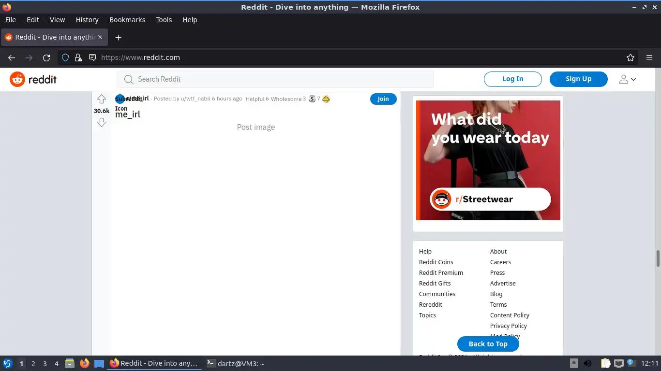The width and height of the screenshot is (661, 371).
Task: Click the Log In button
Action: [x=512, y=79]
